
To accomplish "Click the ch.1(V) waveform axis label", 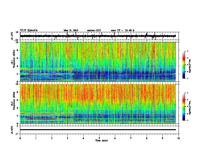I will coord(12,36).
